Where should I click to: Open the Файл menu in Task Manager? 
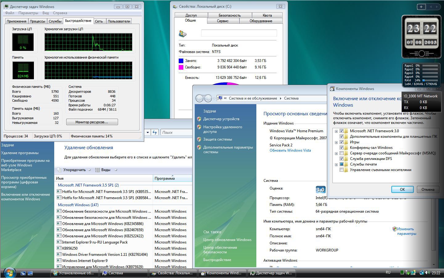[x=10, y=13]
